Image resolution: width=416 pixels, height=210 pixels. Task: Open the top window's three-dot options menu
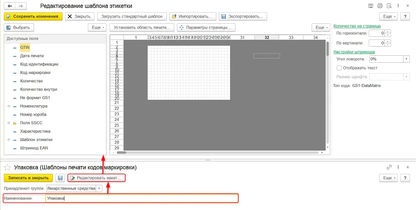click(398, 5)
